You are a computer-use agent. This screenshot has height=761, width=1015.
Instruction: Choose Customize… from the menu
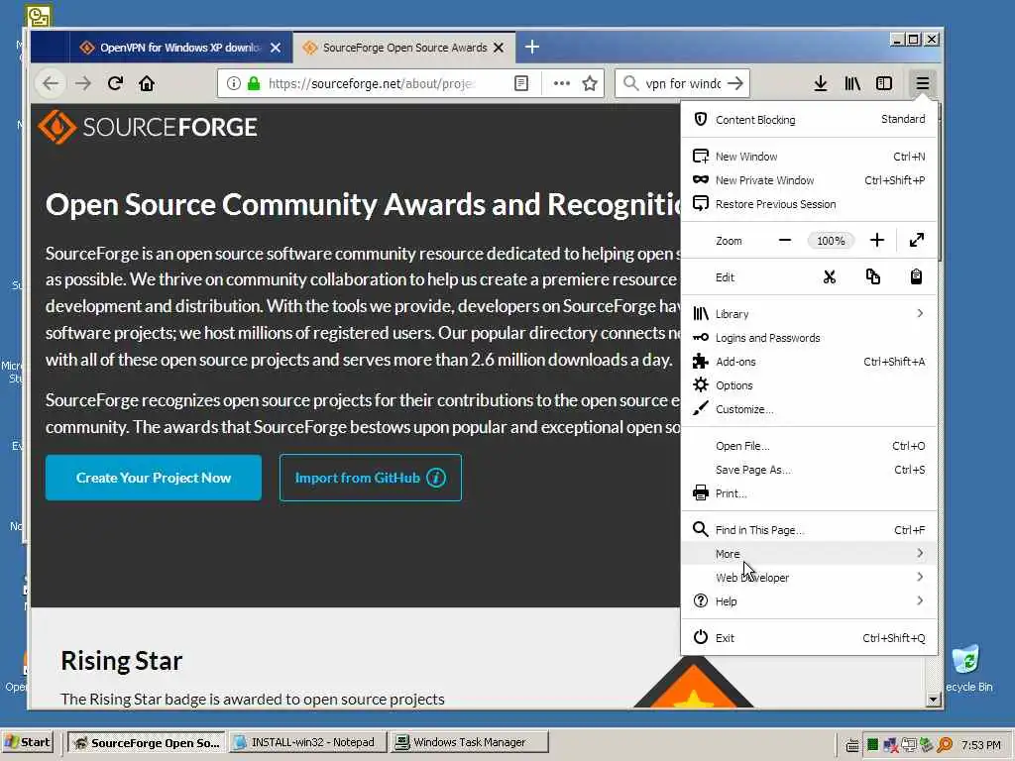809,409
